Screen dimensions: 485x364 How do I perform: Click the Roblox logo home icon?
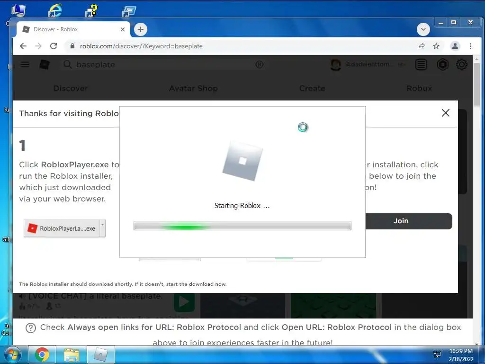click(x=45, y=64)
